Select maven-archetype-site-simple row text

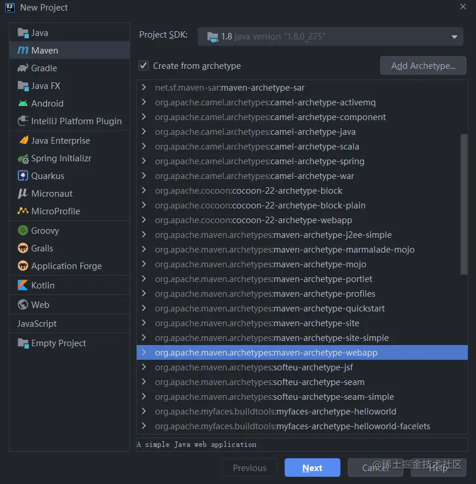272,338
